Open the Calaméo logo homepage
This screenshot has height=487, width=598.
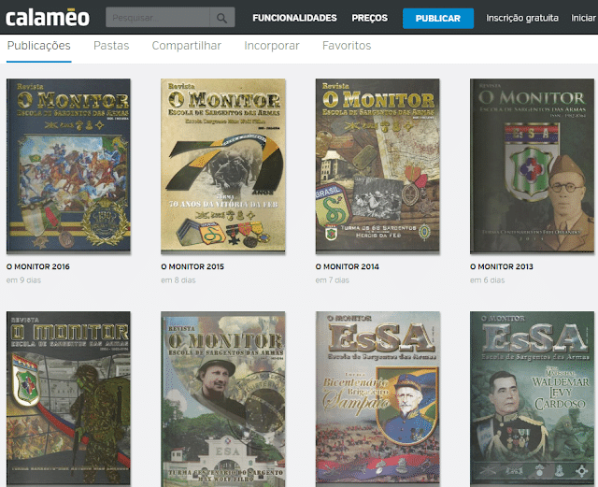click(48, 18)
